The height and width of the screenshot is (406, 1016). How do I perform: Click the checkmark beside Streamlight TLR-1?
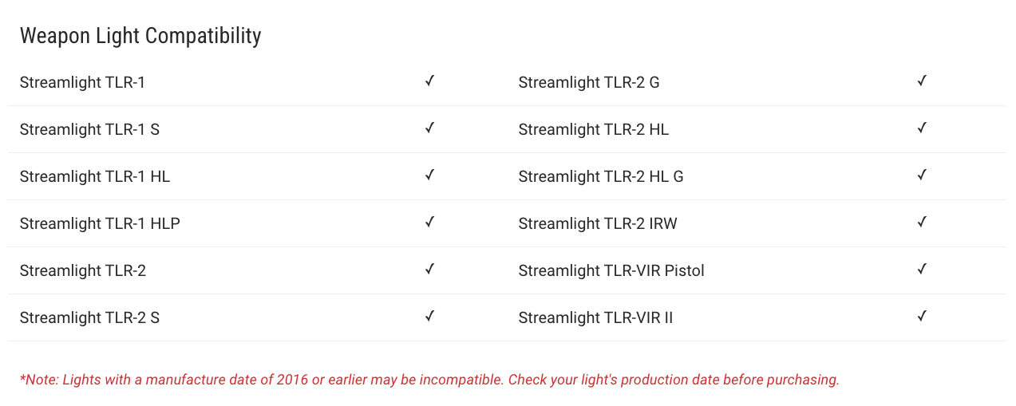[429, 81]
